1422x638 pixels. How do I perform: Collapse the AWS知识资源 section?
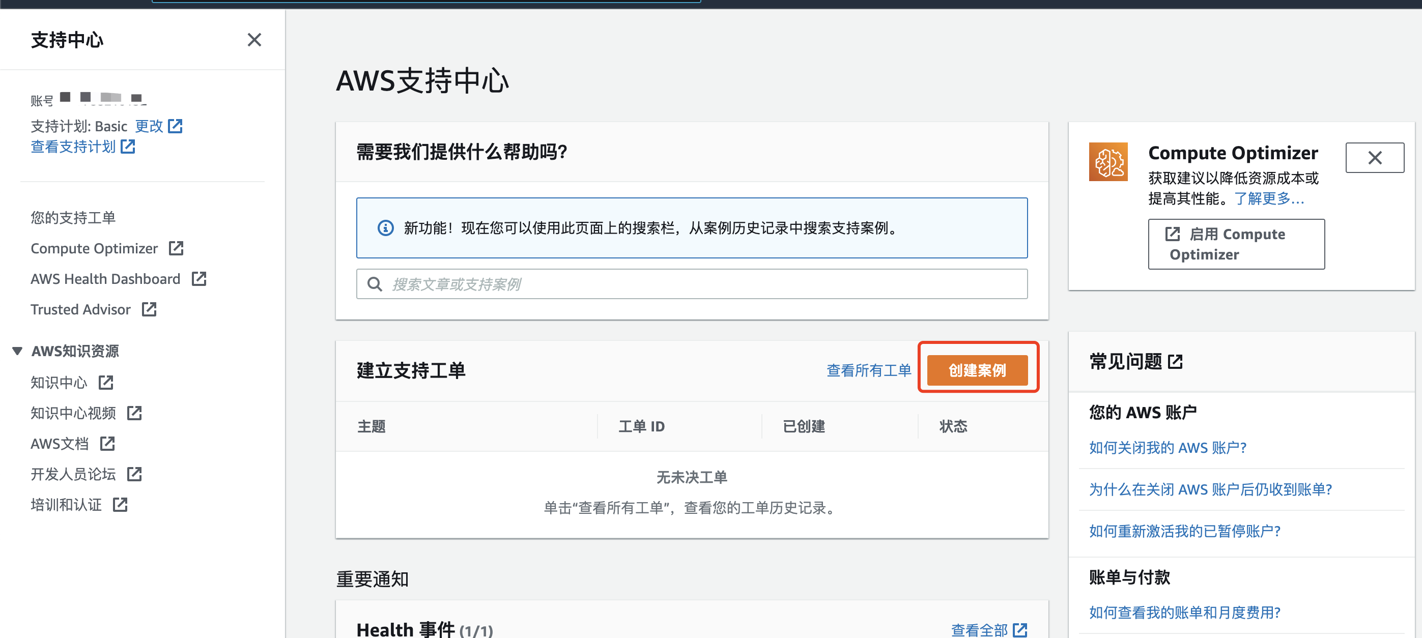[17, 351]
